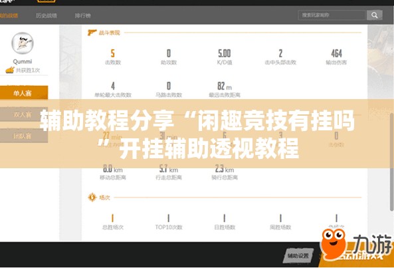
Task: Click the 马路击败数 label
Action: 169,95
